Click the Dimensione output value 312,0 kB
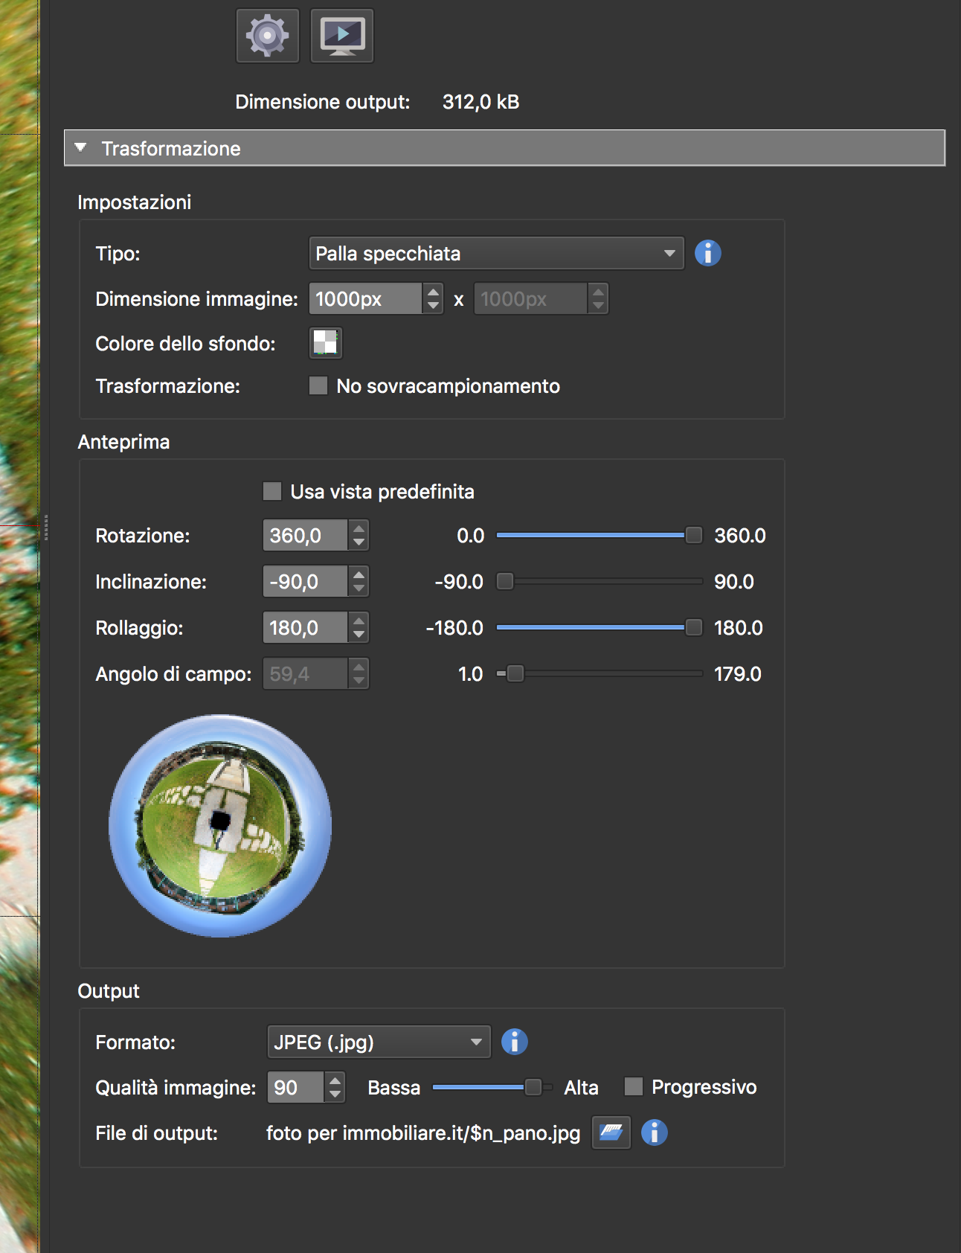 click(x=480, y=102)
